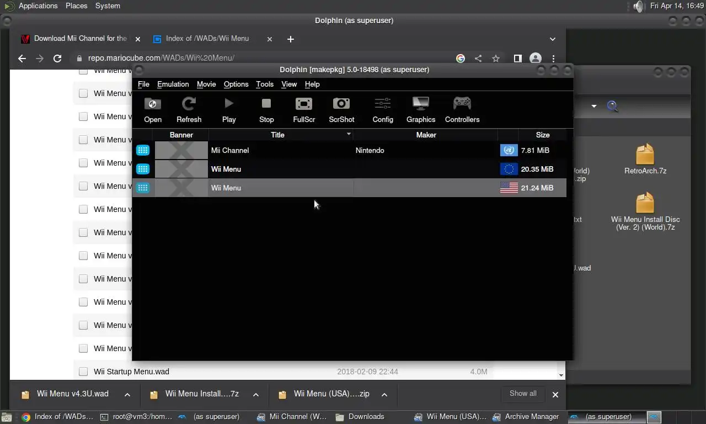Open the View menu in Dolphin
The height and width of the screenshot is (424, 706).
(289, 84)
